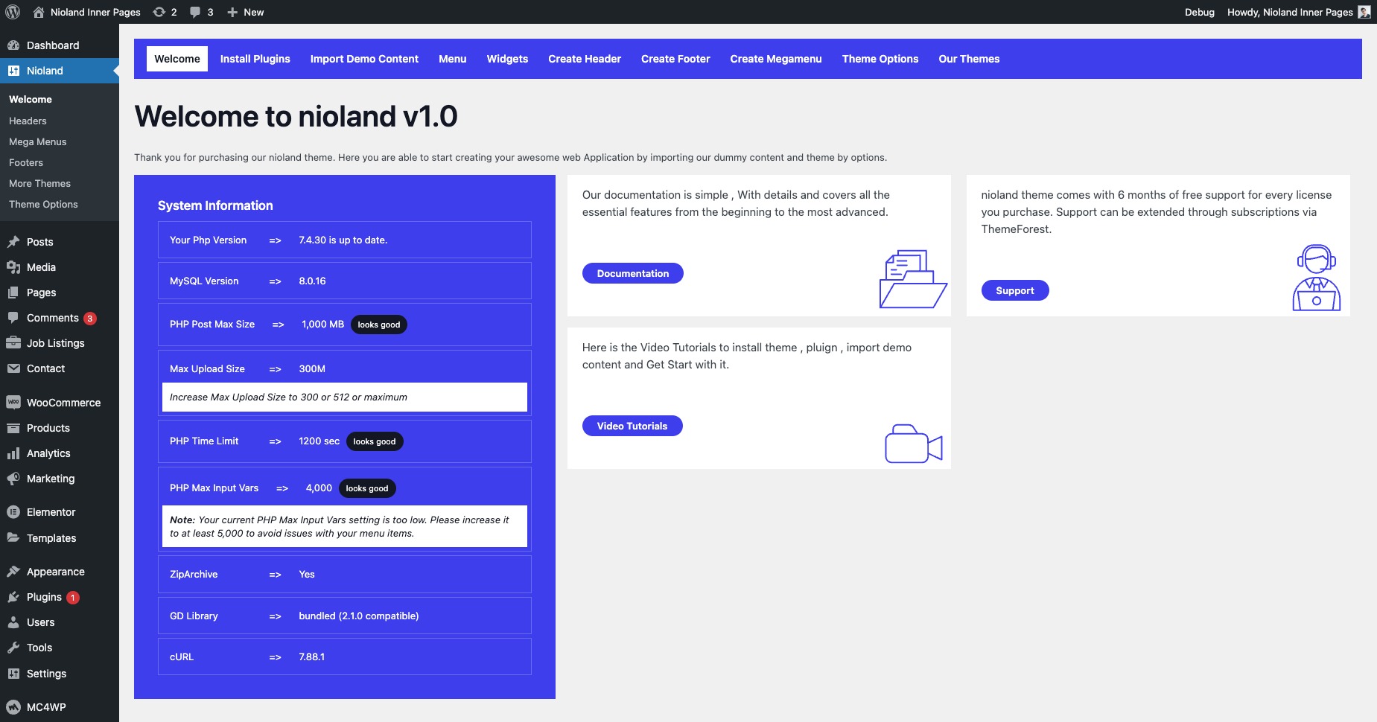Image resolution: width=1377 pixels, height=722 pixels.
Task: Switch to the Install Plugins tab
Action: click(x=255, y=59)
